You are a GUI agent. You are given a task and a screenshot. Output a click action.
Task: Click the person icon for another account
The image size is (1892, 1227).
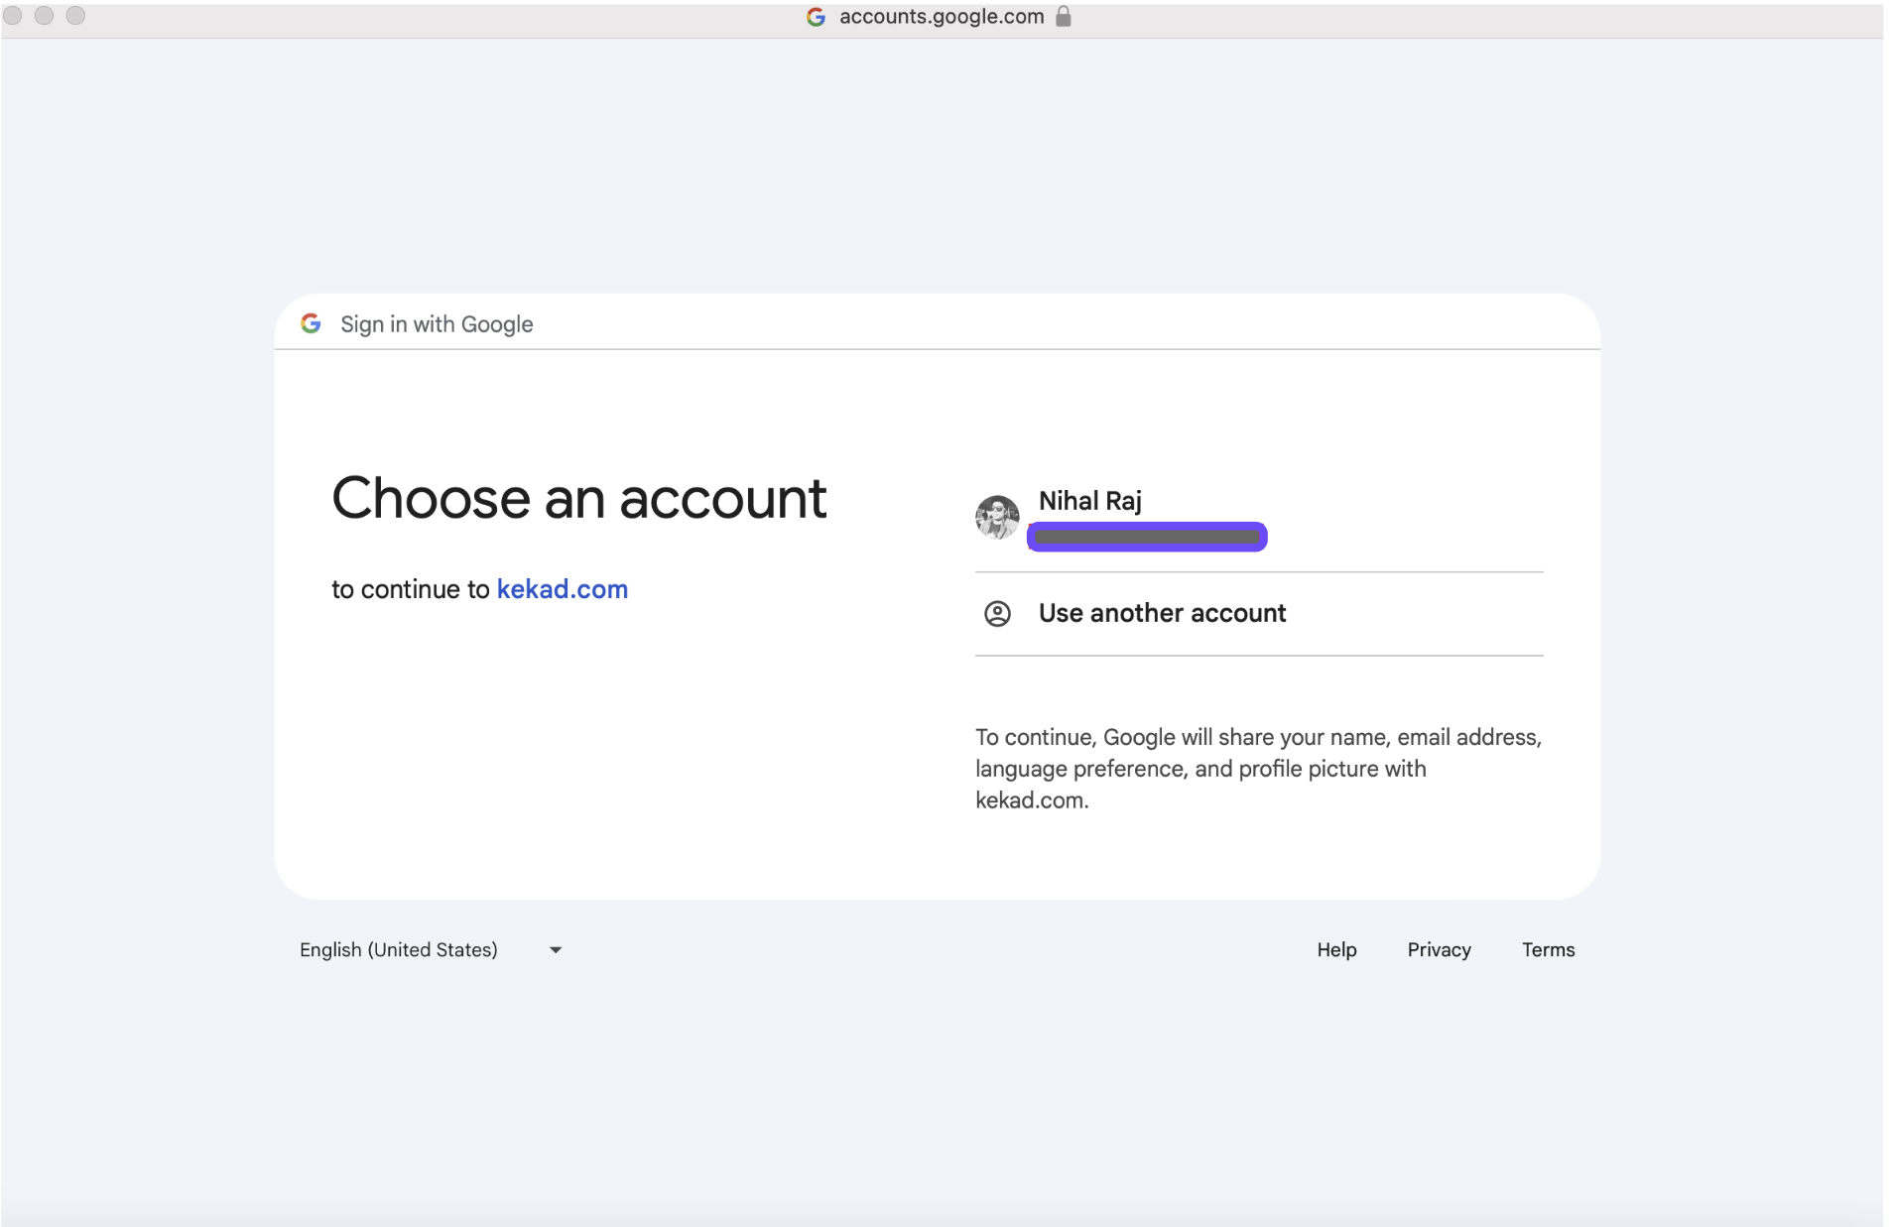(x=997, y=614)
